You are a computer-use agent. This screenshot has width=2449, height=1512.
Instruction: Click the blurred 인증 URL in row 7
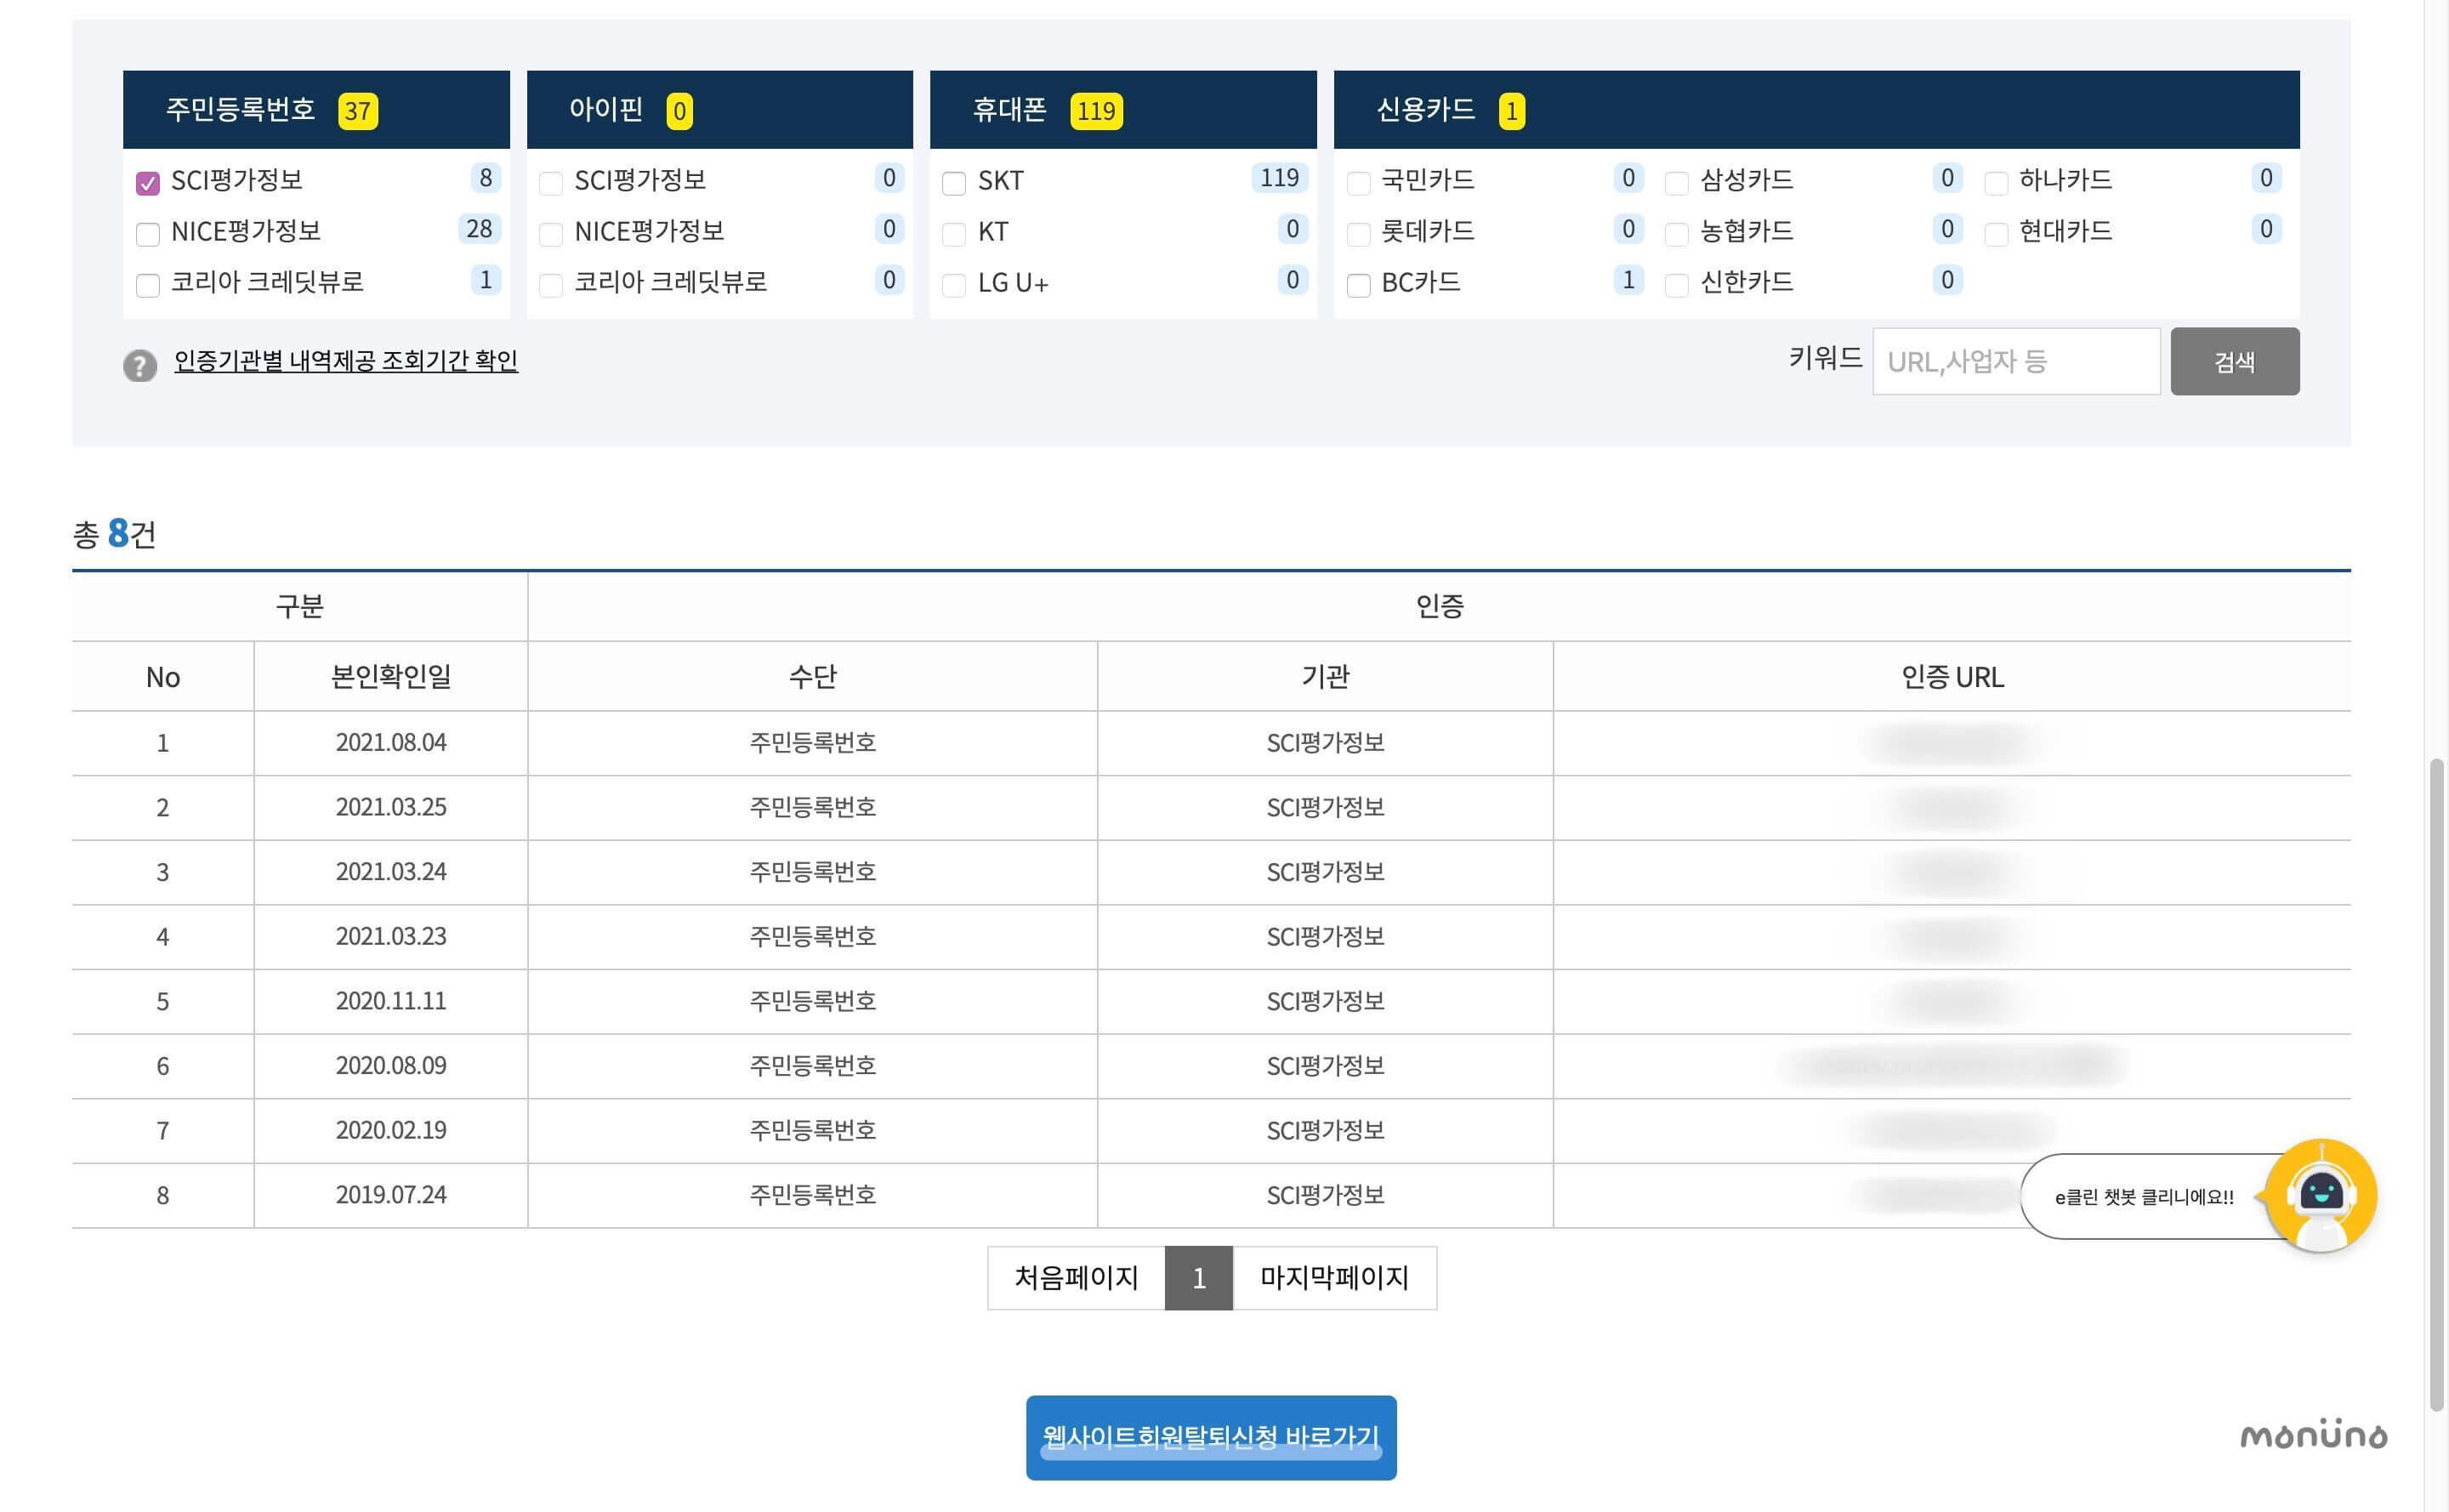(x=1951, y=1130)
